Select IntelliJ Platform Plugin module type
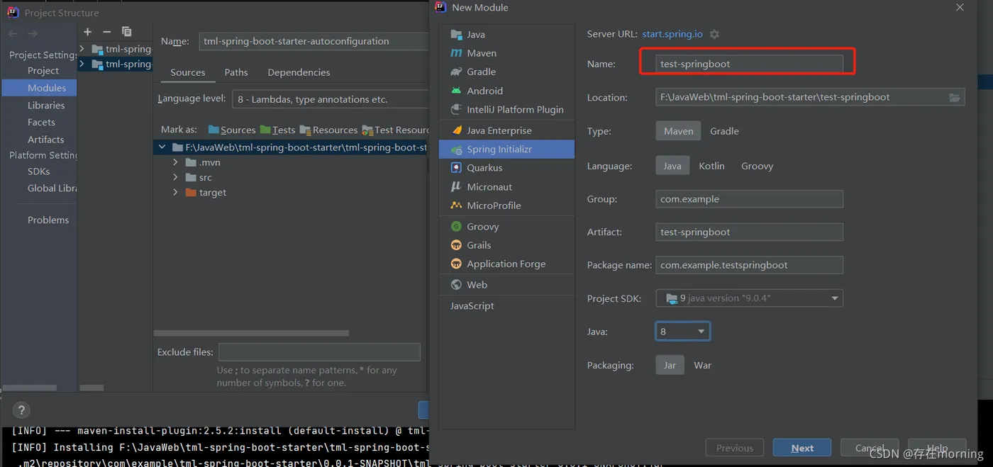The height and width of the screenshot is (467, 993). tap(506, 109)
